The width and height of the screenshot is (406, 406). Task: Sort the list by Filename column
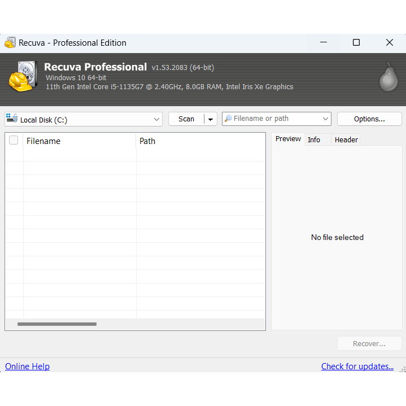point(79,141)
